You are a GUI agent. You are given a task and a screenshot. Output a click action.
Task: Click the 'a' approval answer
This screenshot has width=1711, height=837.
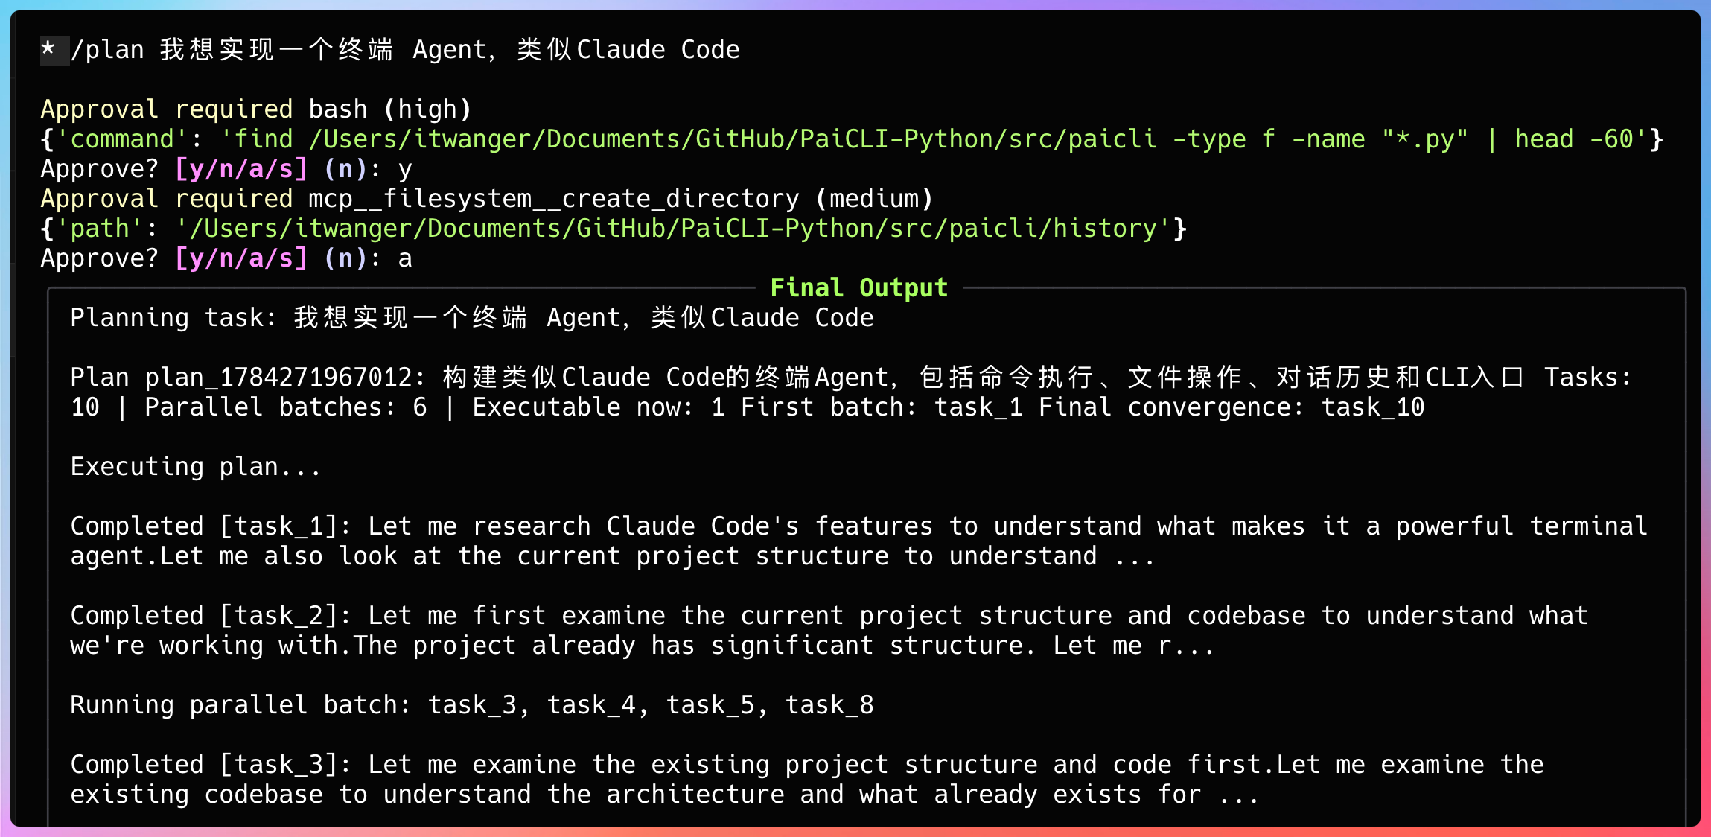pos(404,258)
